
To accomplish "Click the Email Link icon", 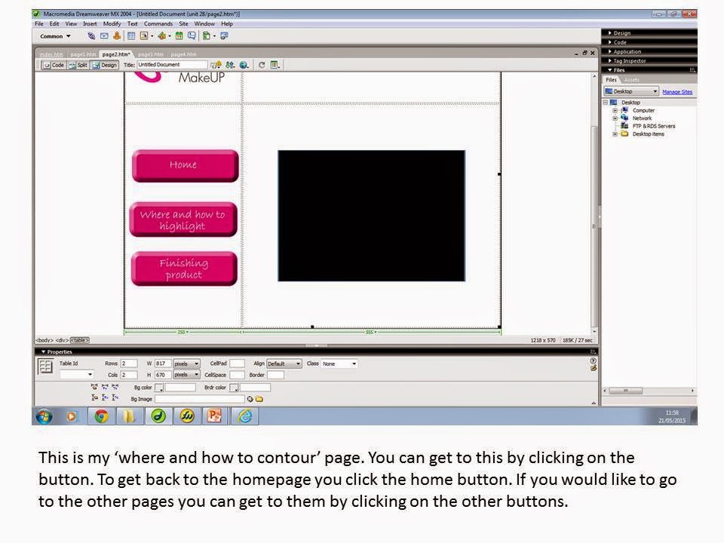I will click(104, 36).
